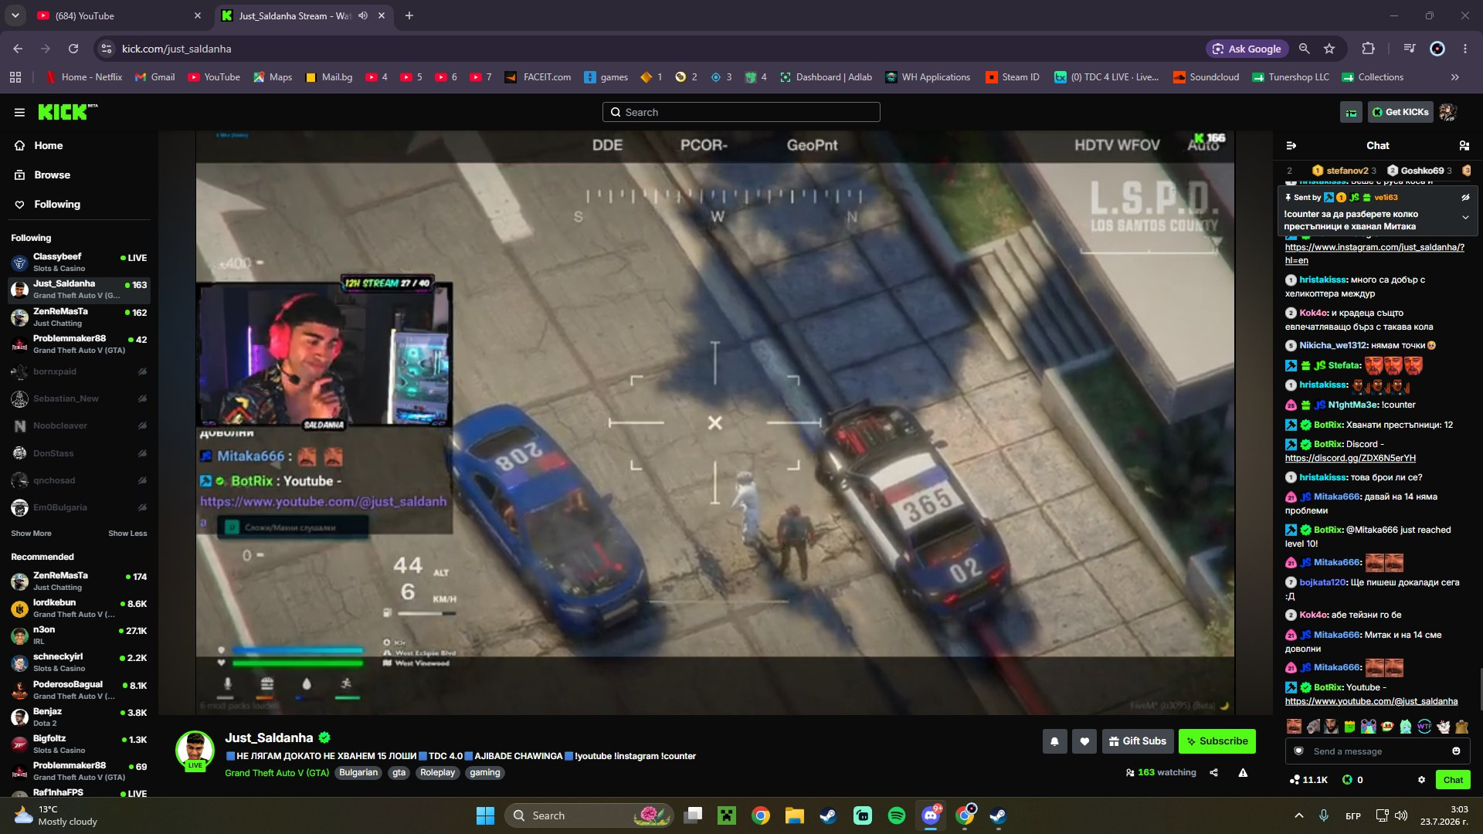
Task: Open the chat users list icon
Action: (1464, 145)
